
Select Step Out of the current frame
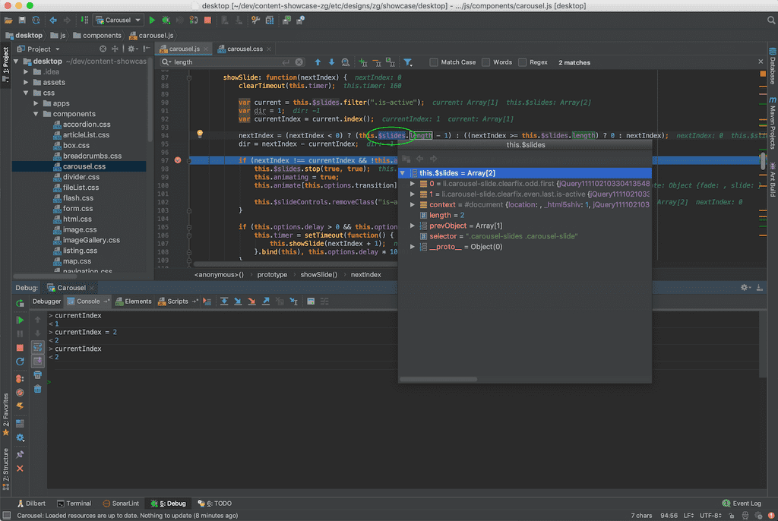[267, 301]
